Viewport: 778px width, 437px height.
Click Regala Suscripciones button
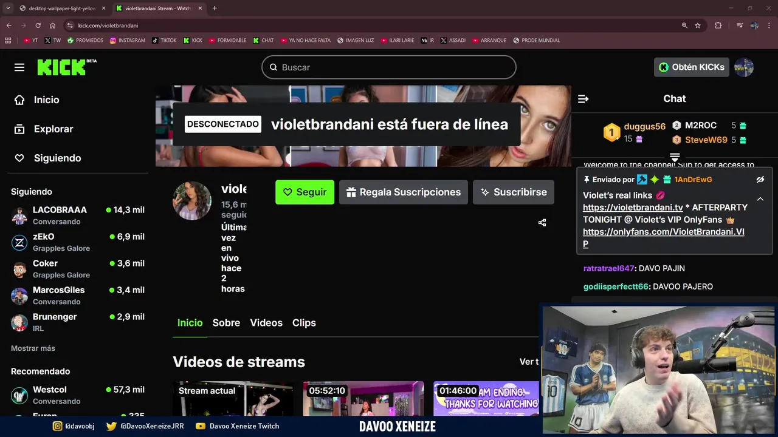tap(404, 192)
